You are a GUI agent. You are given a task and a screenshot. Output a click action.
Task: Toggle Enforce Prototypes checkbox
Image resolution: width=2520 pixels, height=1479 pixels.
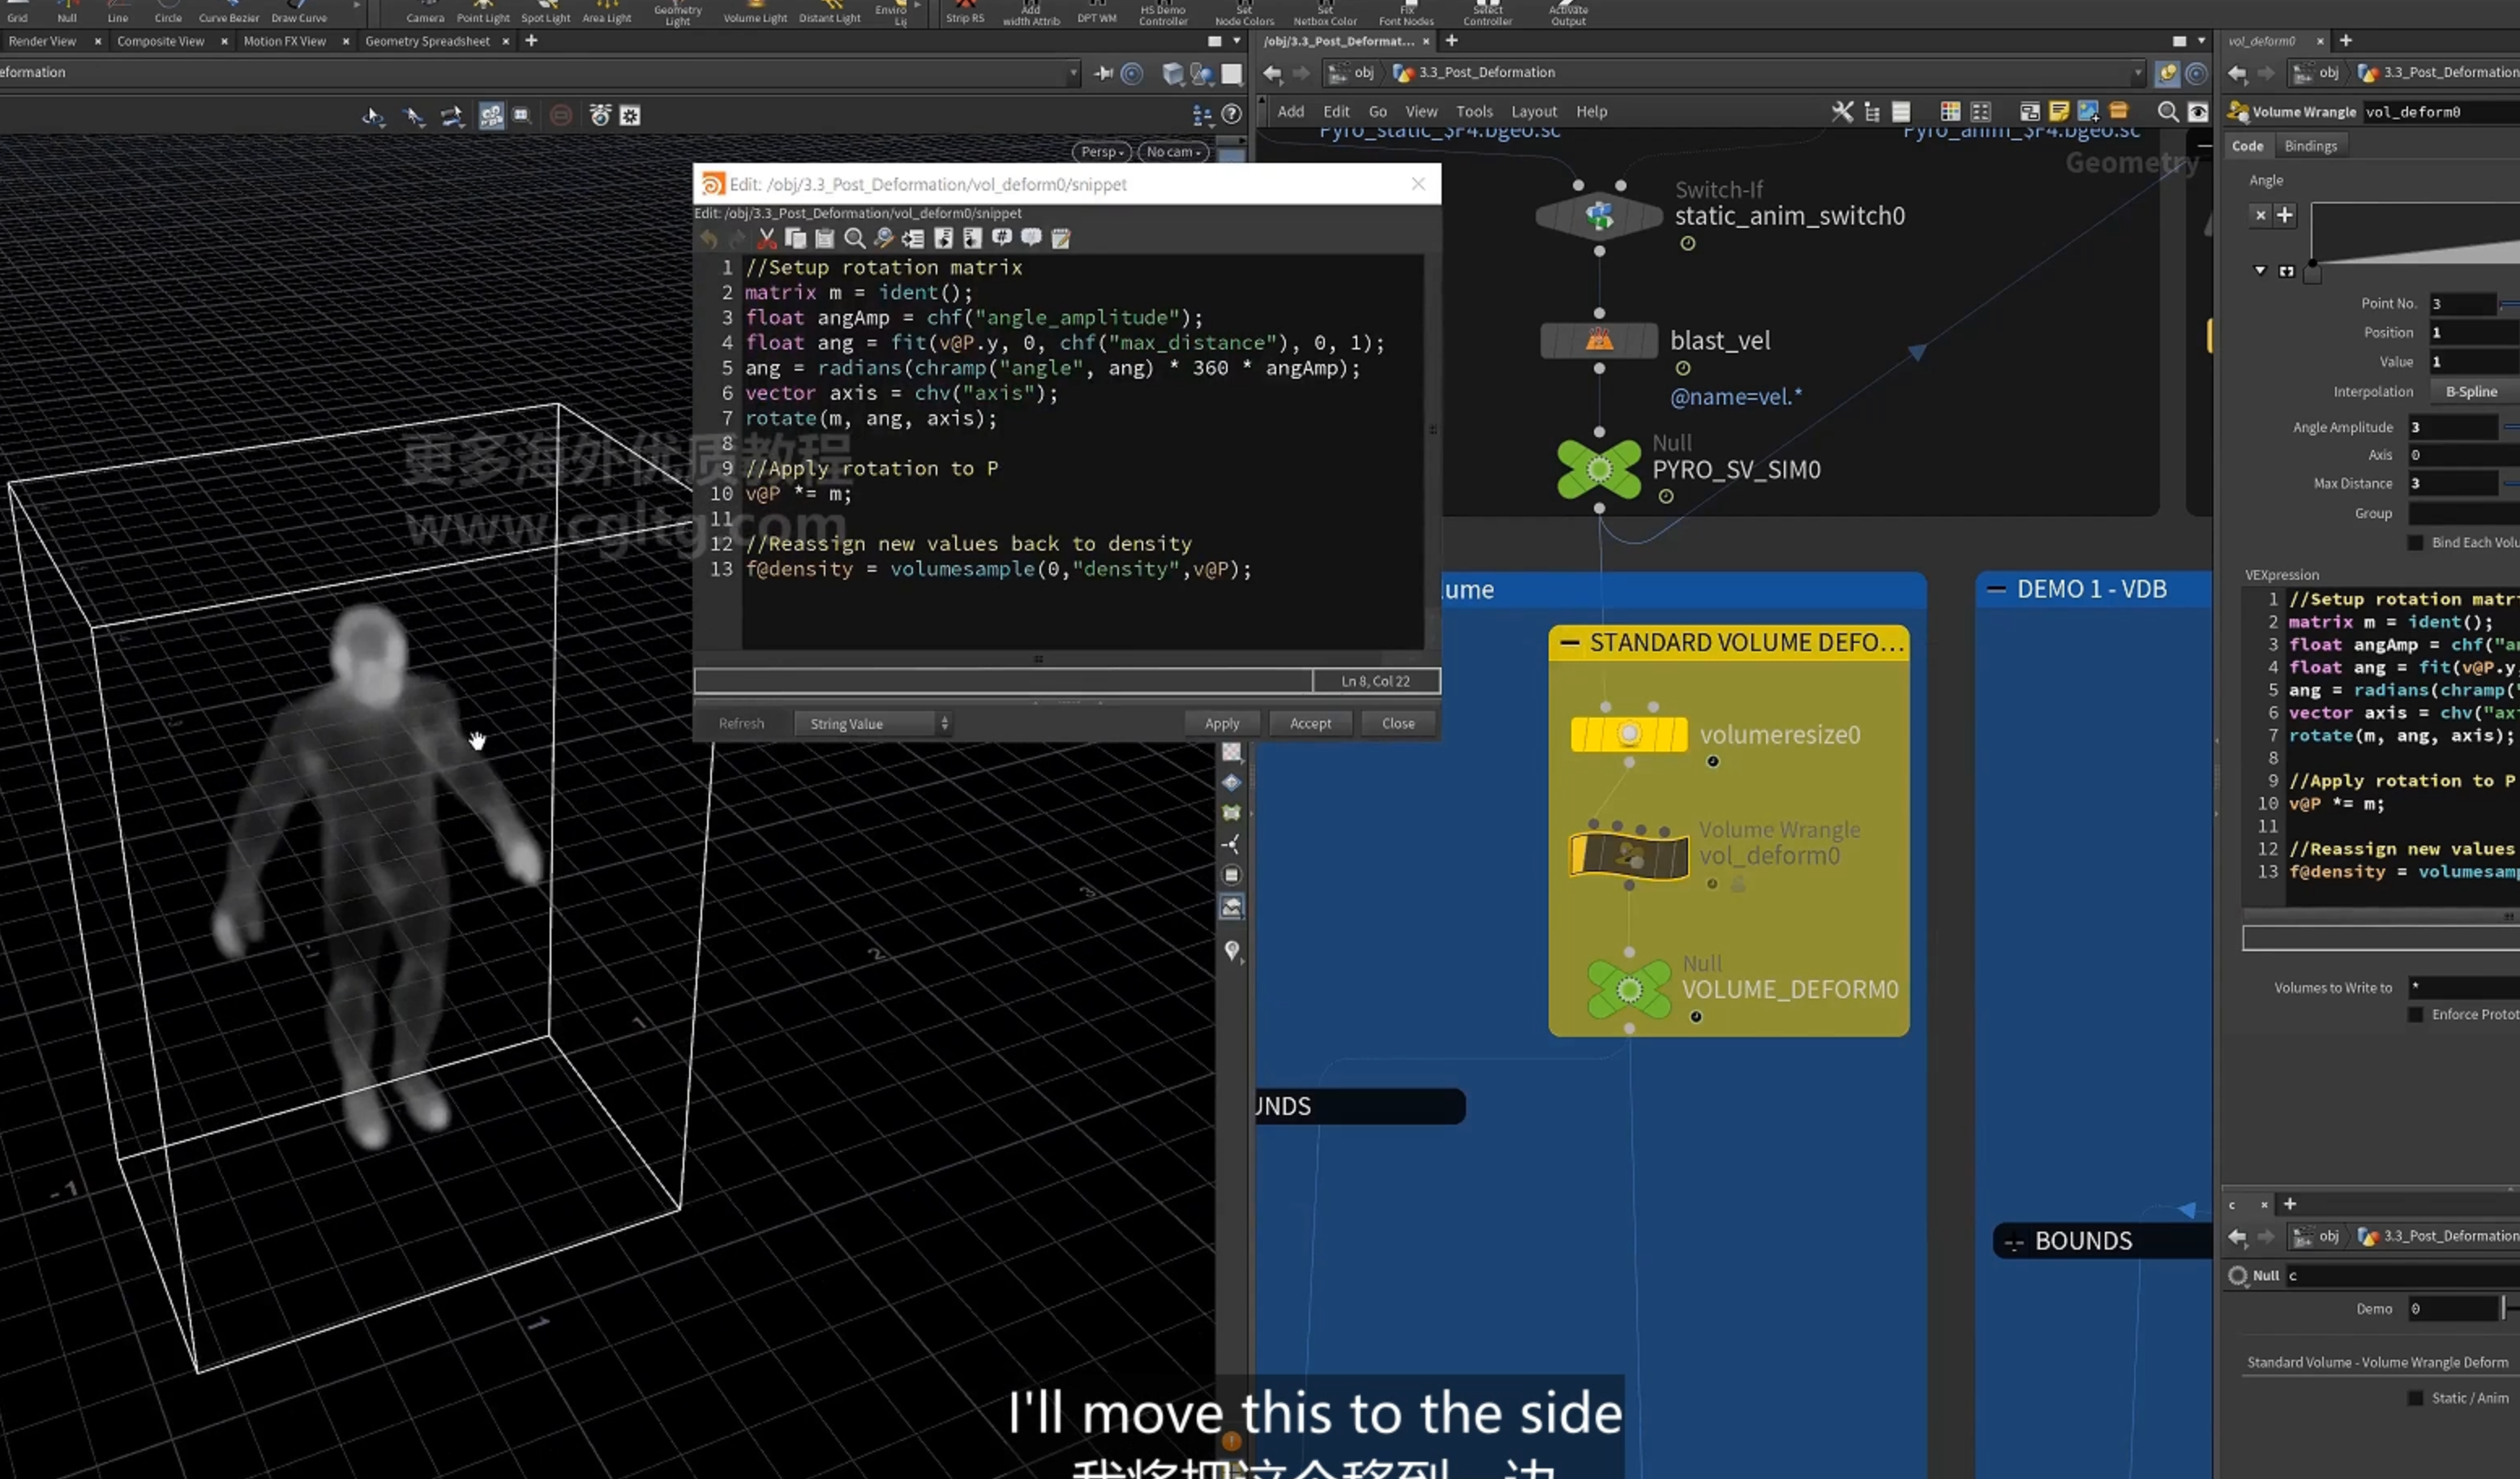[x=2415, y=1015]
